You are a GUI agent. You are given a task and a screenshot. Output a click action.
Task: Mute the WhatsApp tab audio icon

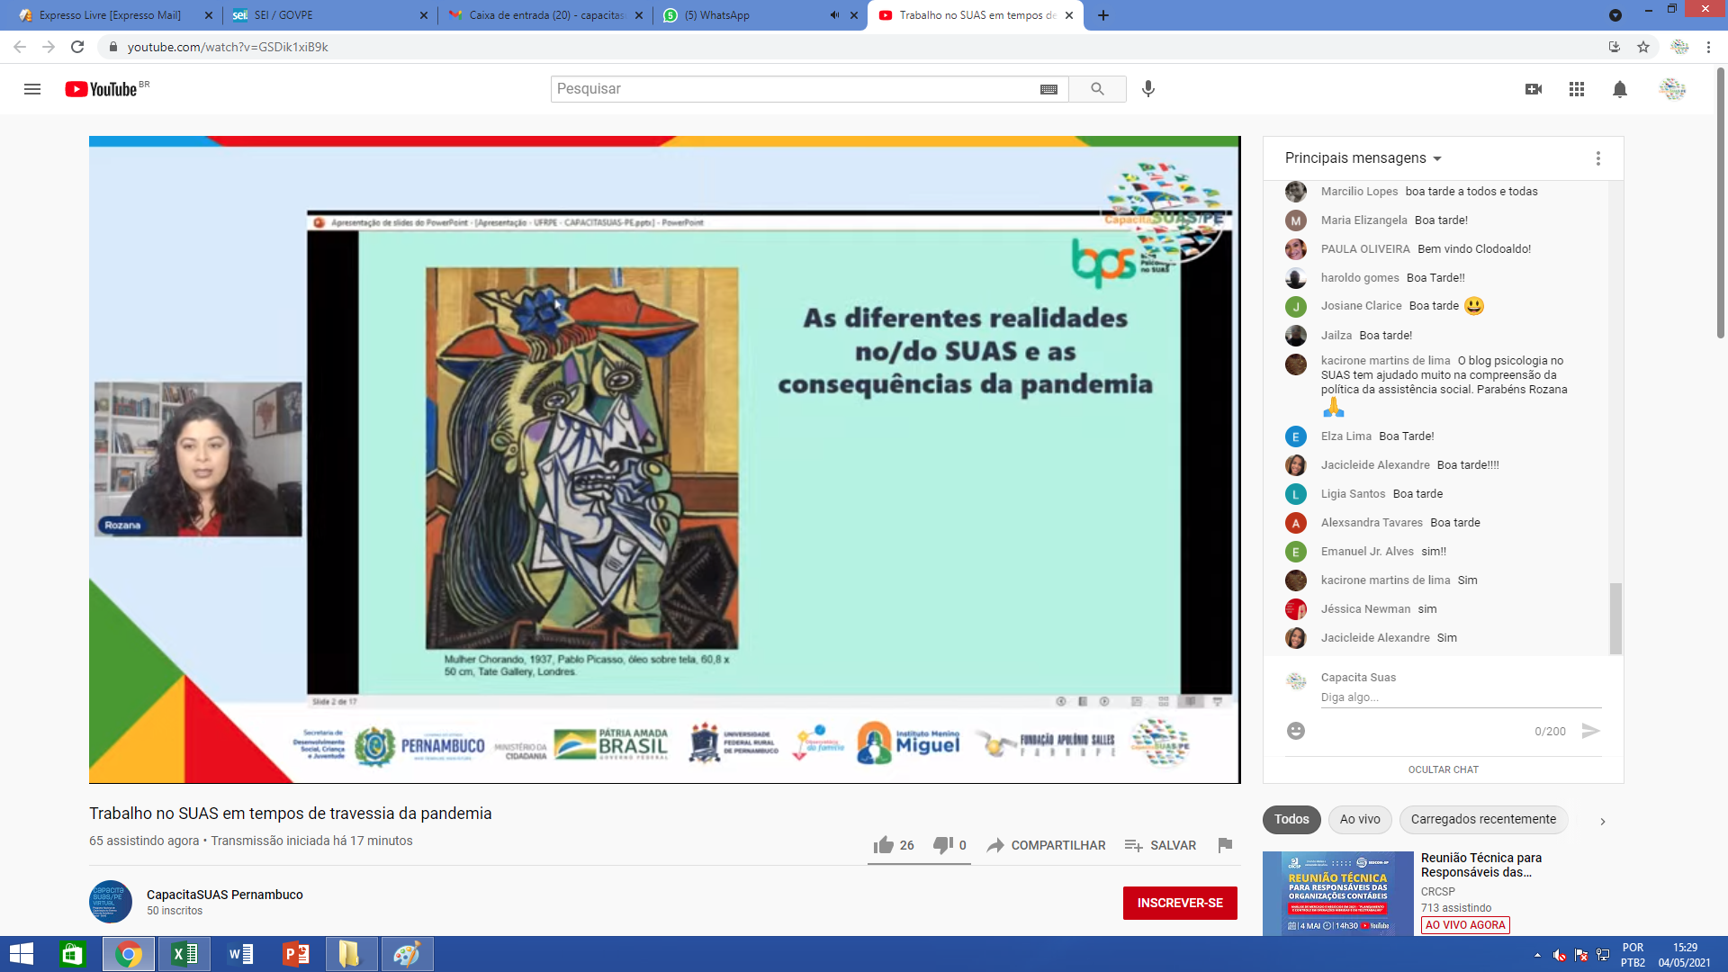834,15
